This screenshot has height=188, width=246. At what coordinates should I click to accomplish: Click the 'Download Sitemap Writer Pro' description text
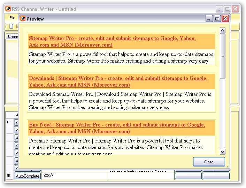tap(120, 101)
